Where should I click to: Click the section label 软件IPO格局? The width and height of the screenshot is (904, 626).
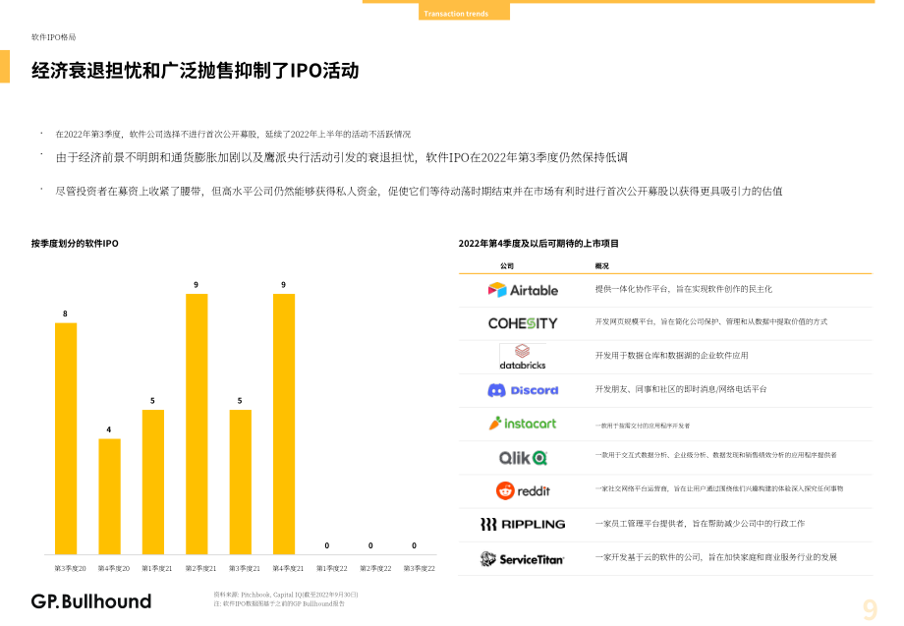coord(54,37)
